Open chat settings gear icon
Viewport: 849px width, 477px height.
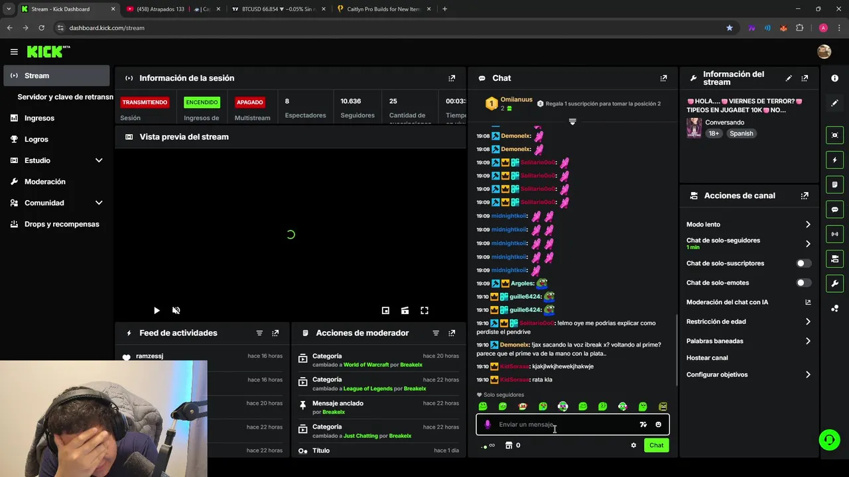point(633,445)
